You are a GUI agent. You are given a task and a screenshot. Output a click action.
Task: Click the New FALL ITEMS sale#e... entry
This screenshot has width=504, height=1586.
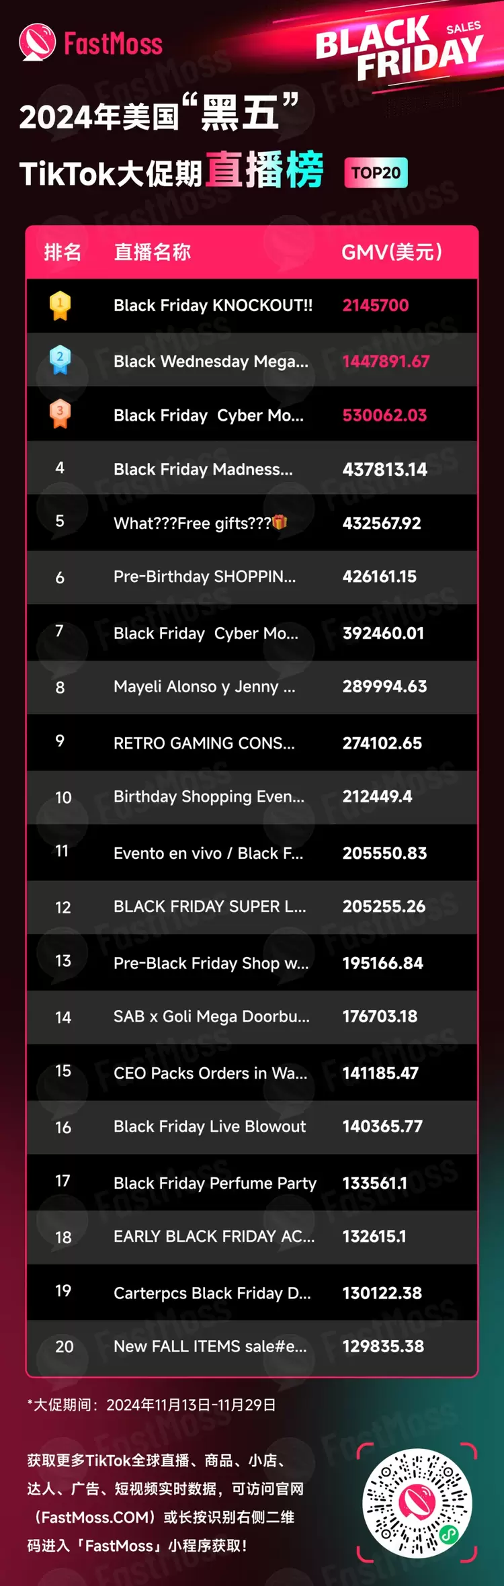pos(210,1347)
